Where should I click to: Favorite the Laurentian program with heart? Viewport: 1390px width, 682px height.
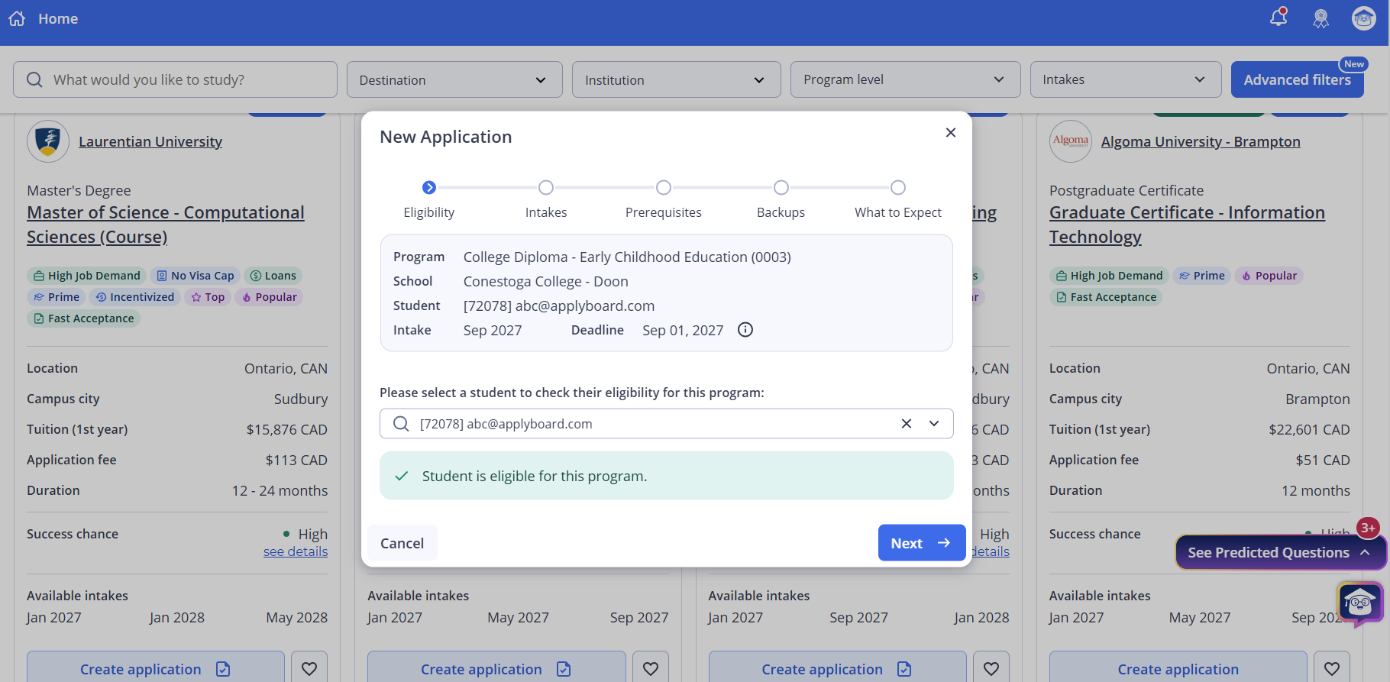tap(309, 669)
